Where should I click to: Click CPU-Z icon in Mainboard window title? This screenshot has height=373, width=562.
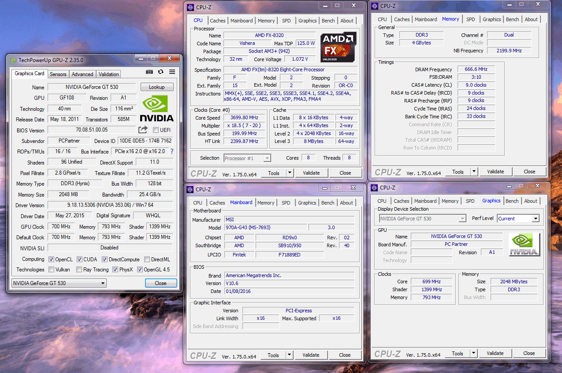pos(190,189)
